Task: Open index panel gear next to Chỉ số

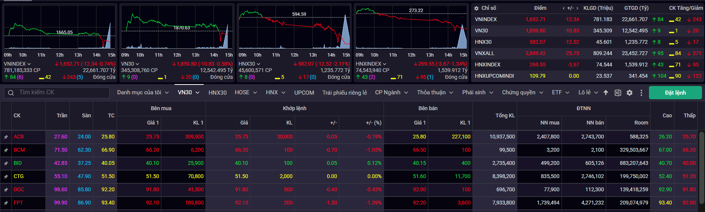Action: [476, 8]
